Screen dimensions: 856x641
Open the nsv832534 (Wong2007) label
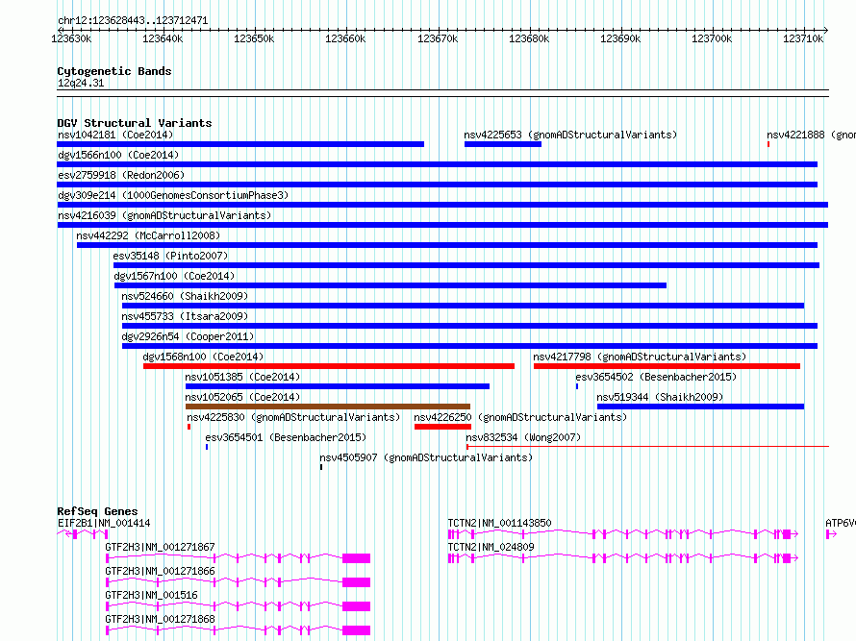(x=523, y=437)
